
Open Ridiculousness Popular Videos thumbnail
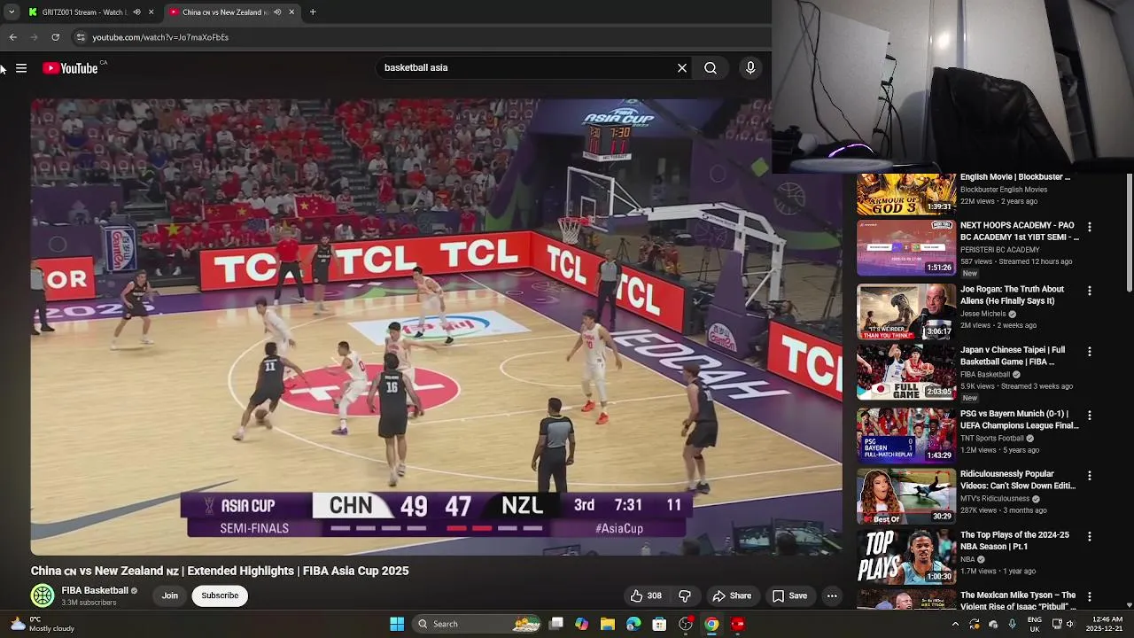pos(906,496)
